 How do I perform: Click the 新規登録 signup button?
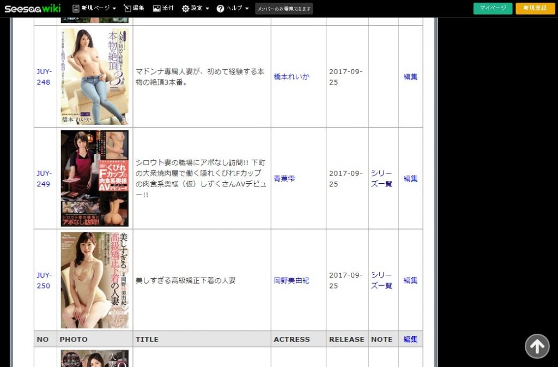coord(535,8)
